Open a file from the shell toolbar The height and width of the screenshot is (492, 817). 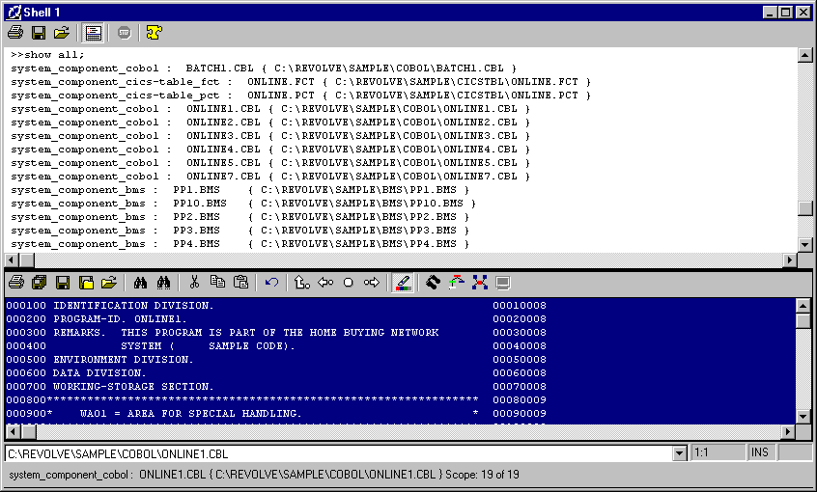(62, 33)
